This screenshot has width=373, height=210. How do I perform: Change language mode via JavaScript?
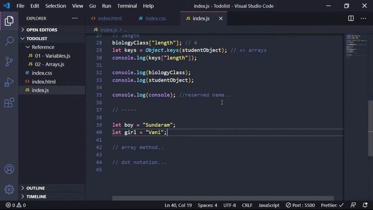coord(269,205)
